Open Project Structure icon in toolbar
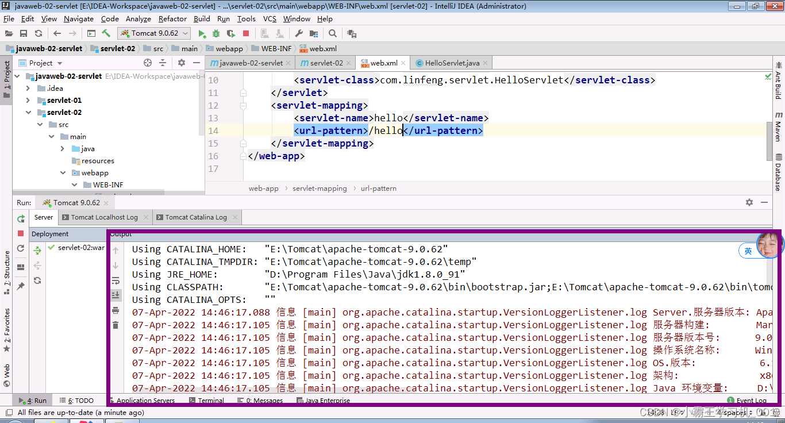This screenshot has width=785, height=423. pyautogui.click(x=314, y=33)
